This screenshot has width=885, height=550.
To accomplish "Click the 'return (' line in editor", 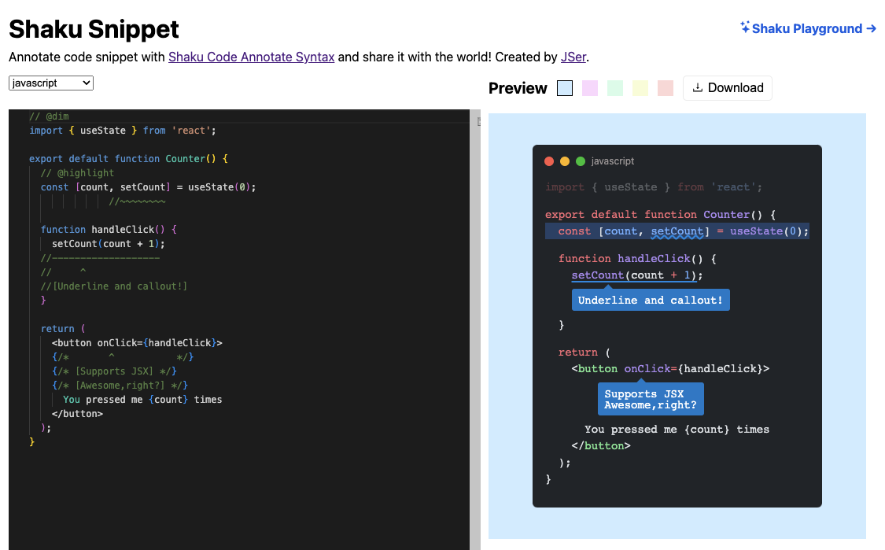I will [x=63, y=329].
